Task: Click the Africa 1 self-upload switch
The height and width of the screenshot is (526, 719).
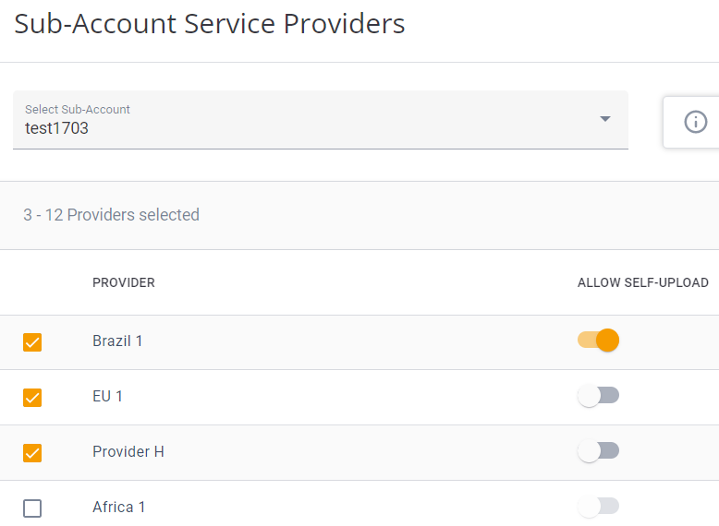Action: pyautogui.click(x=598, y=506)
